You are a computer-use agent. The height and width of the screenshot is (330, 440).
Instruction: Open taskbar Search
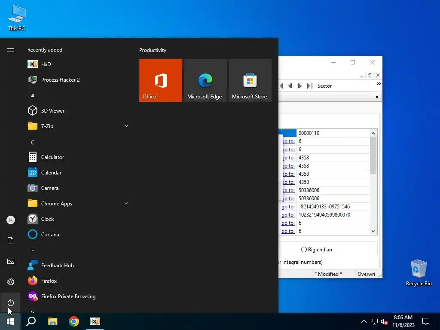pyautogui.click(x=31, y=321)
